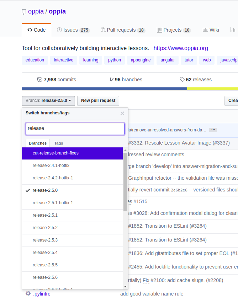Click the learning topic tag
The image size is (238, 298).
[91, 60]
